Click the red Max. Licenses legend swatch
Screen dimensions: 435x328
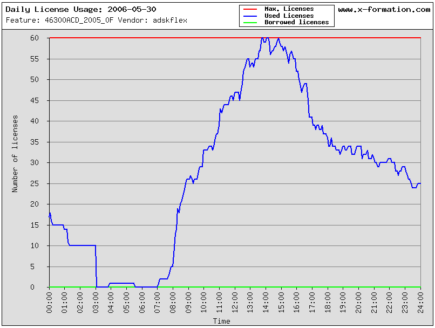[x=250, y=9]
